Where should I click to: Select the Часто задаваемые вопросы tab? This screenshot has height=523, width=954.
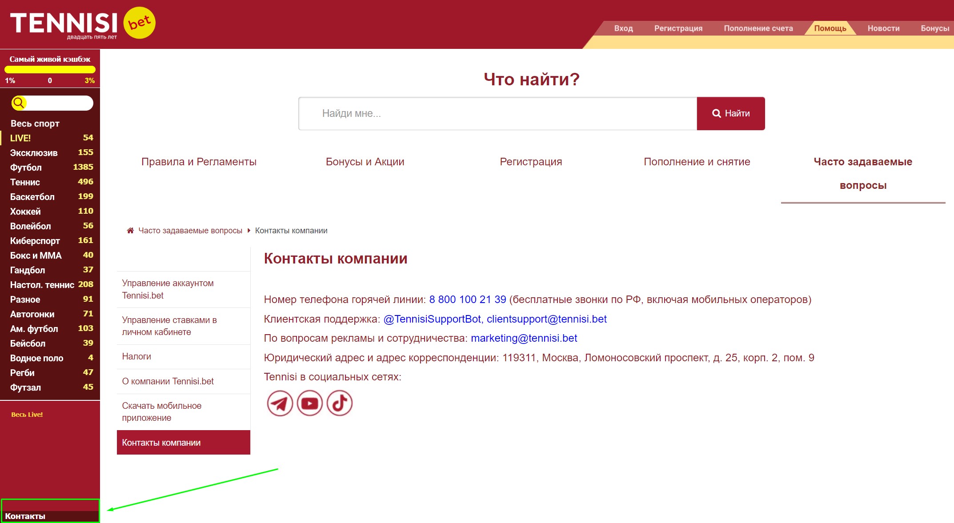click(862, 173)
